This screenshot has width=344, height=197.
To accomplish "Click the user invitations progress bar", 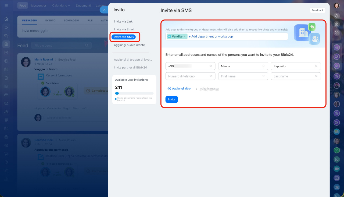I will coord(134,93).
